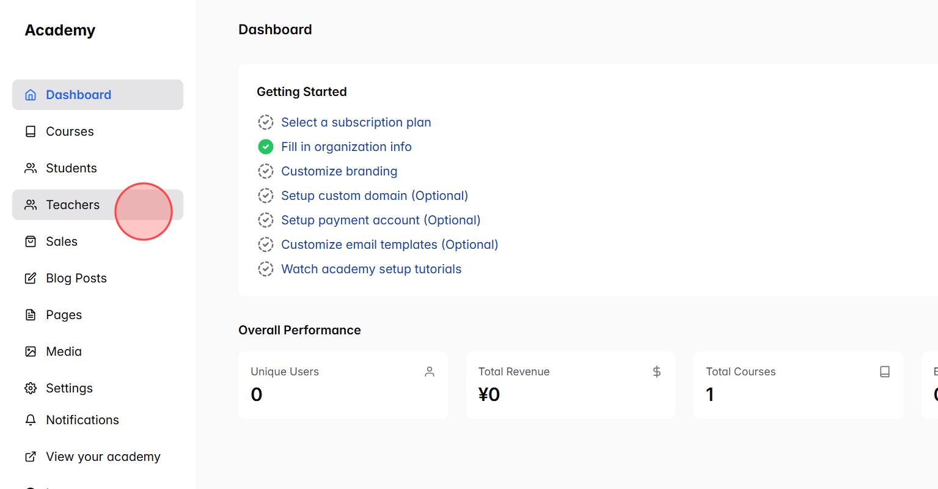
Task: Click the person icon on Unique Users card
Action: [429, 371]
